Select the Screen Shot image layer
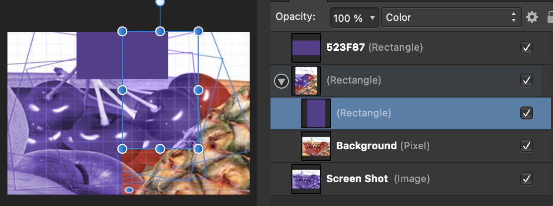This screenshot has width=553, height=206. [412, 179]
